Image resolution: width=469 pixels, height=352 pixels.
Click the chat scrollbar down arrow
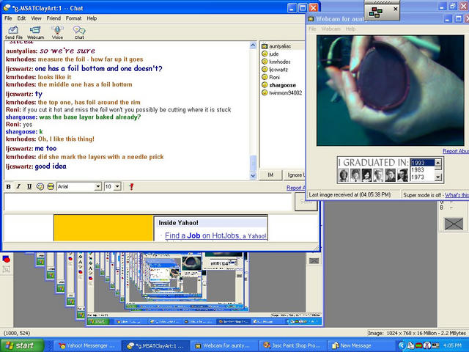pos(253,176)
